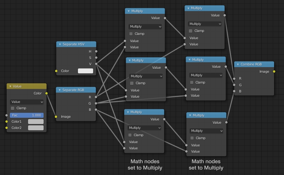This screenshot has height=175, width=284.
Task: Open operation dropdown of middle-left Multiply node
Action: pyautogui.click(x=146, y=76)
